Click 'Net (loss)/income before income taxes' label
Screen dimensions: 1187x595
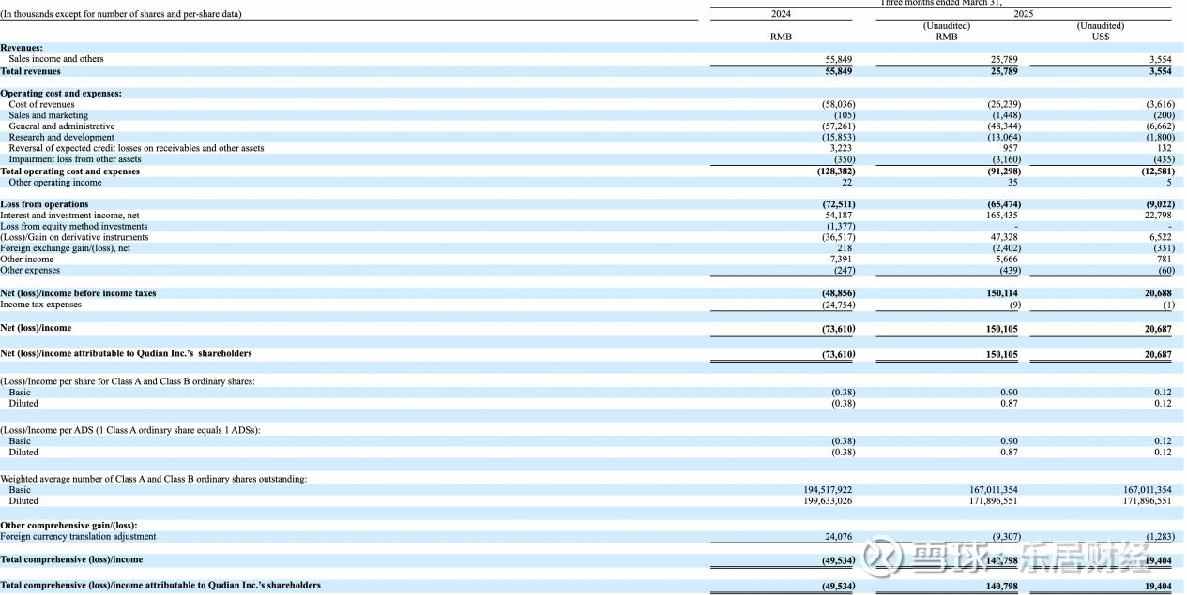[78, 293]
